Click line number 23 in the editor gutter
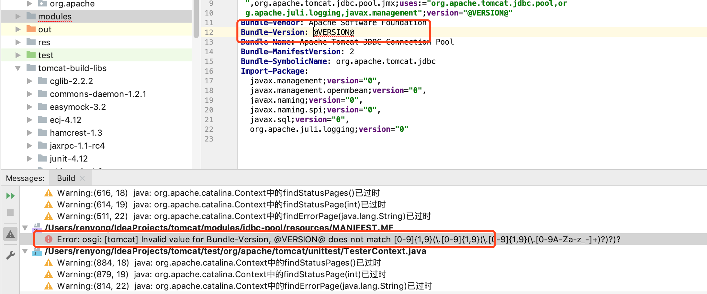The width and height of the screenshot is (707, 294). [x=209, y=139]
